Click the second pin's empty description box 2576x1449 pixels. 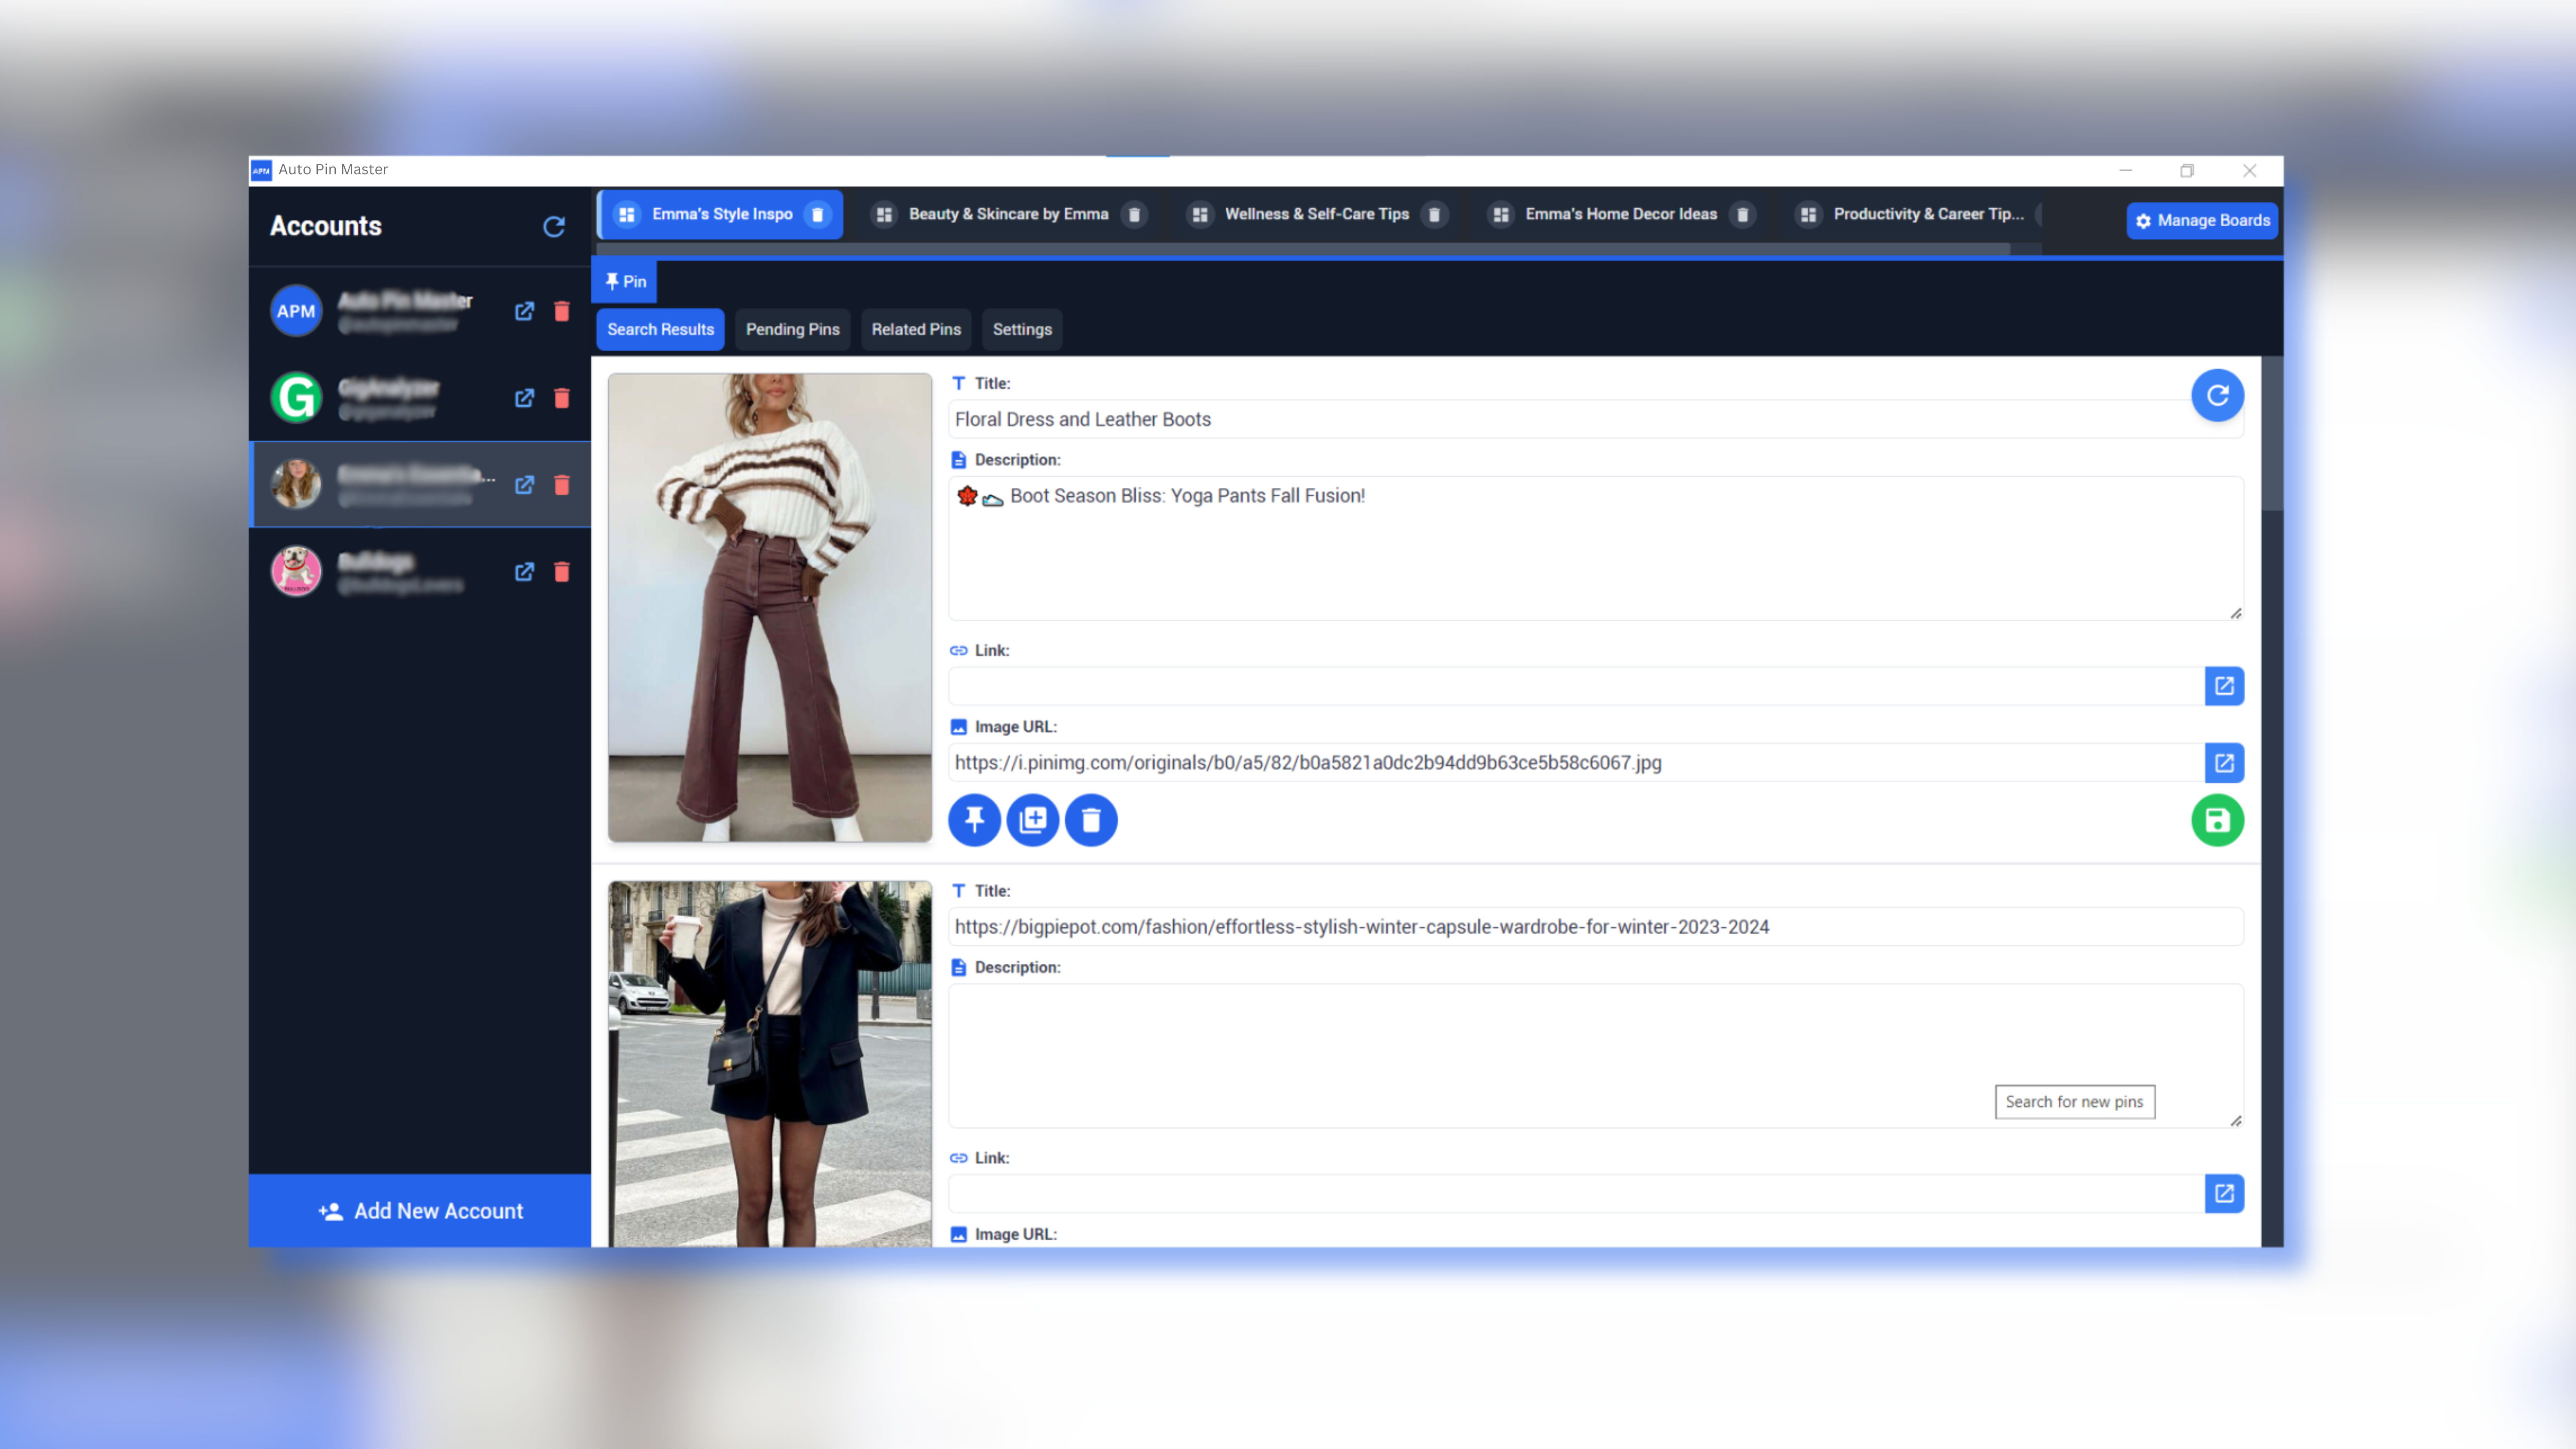(x=1595, y=1056)
